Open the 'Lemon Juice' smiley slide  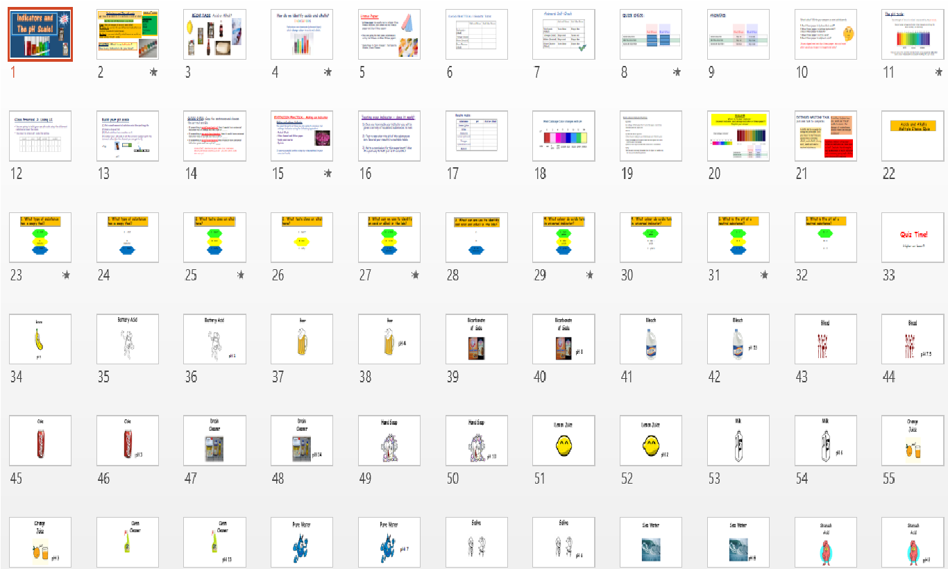pyautogui.click(x=564, y=441)
